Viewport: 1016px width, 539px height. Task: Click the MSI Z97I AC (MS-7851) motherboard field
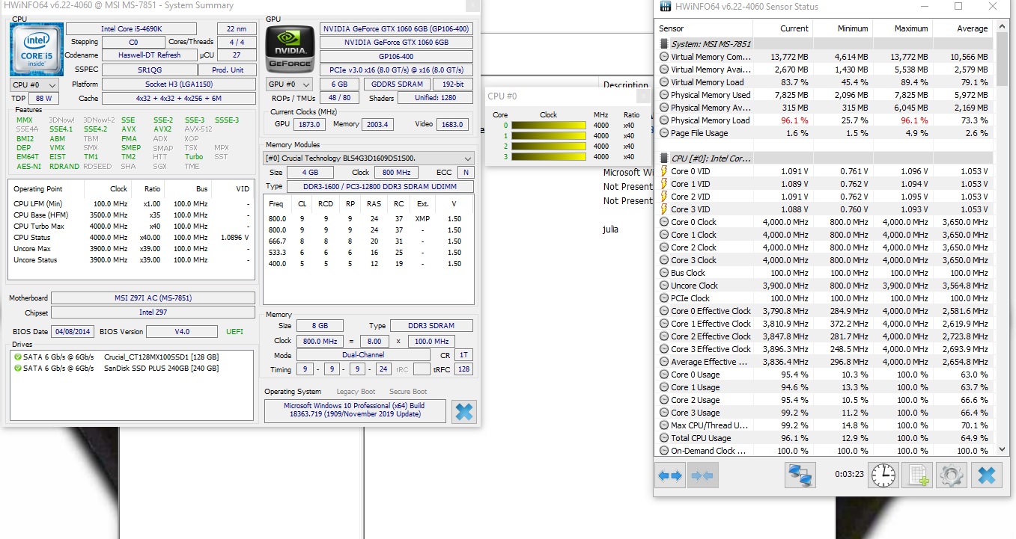pos(153,298)
